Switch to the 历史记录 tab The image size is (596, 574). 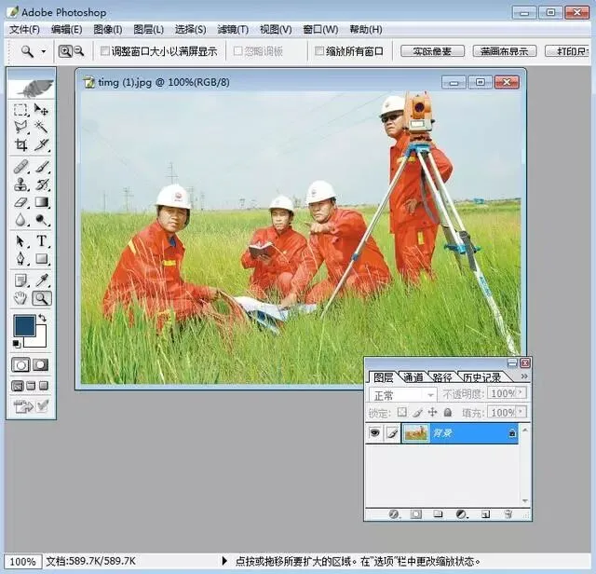(x=482, y=377)
